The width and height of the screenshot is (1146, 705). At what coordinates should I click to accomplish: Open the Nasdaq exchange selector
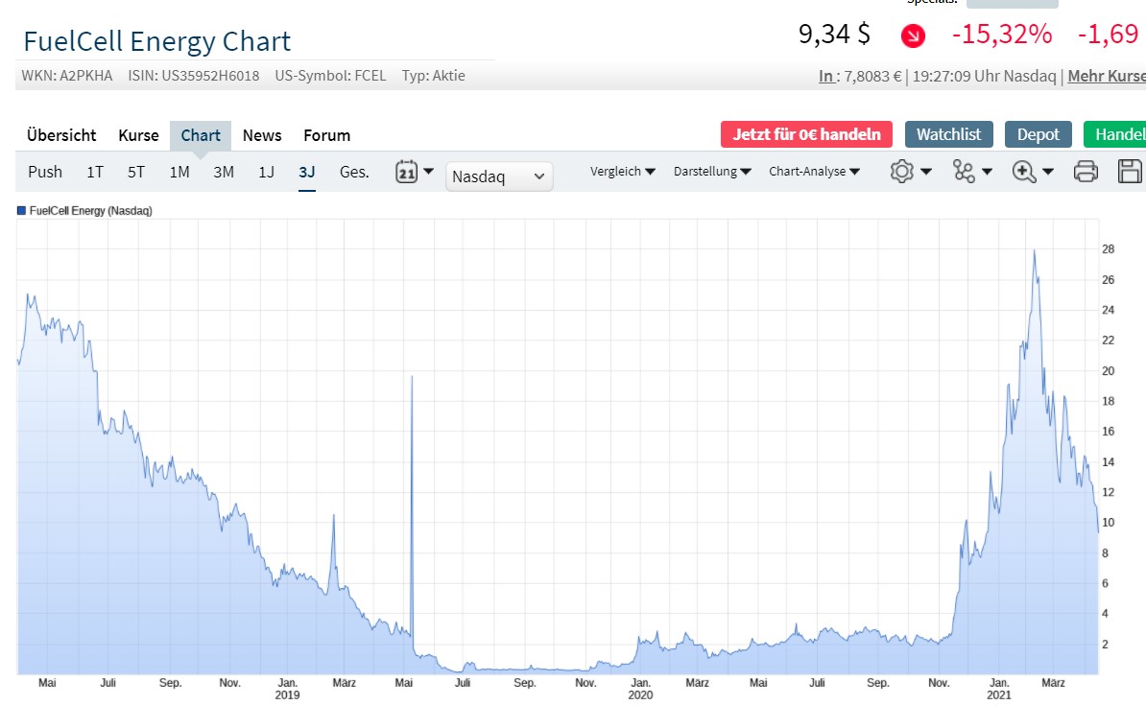[498, 176]
